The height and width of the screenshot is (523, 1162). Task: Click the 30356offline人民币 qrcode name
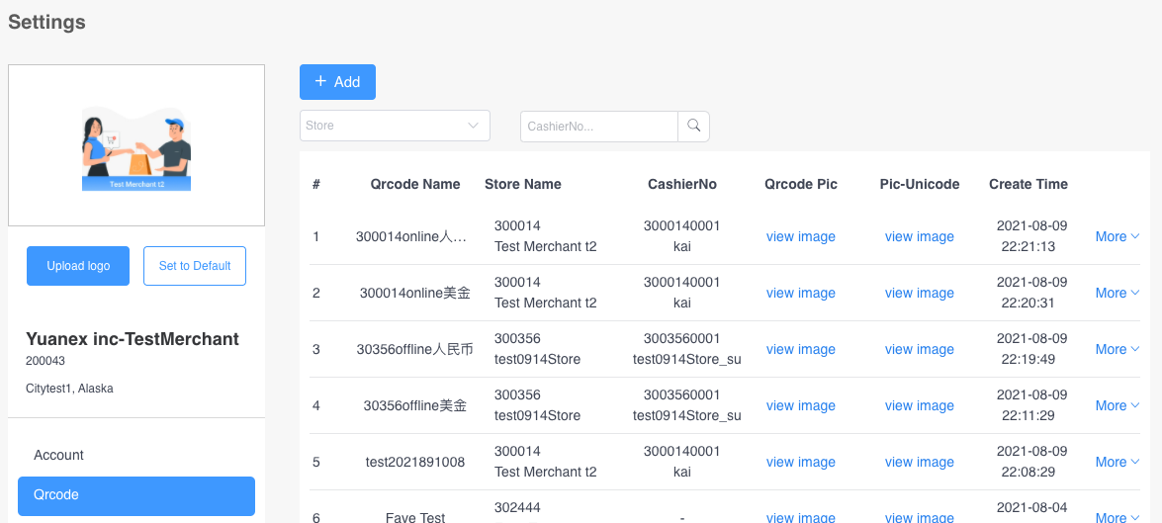coord(415,349)
